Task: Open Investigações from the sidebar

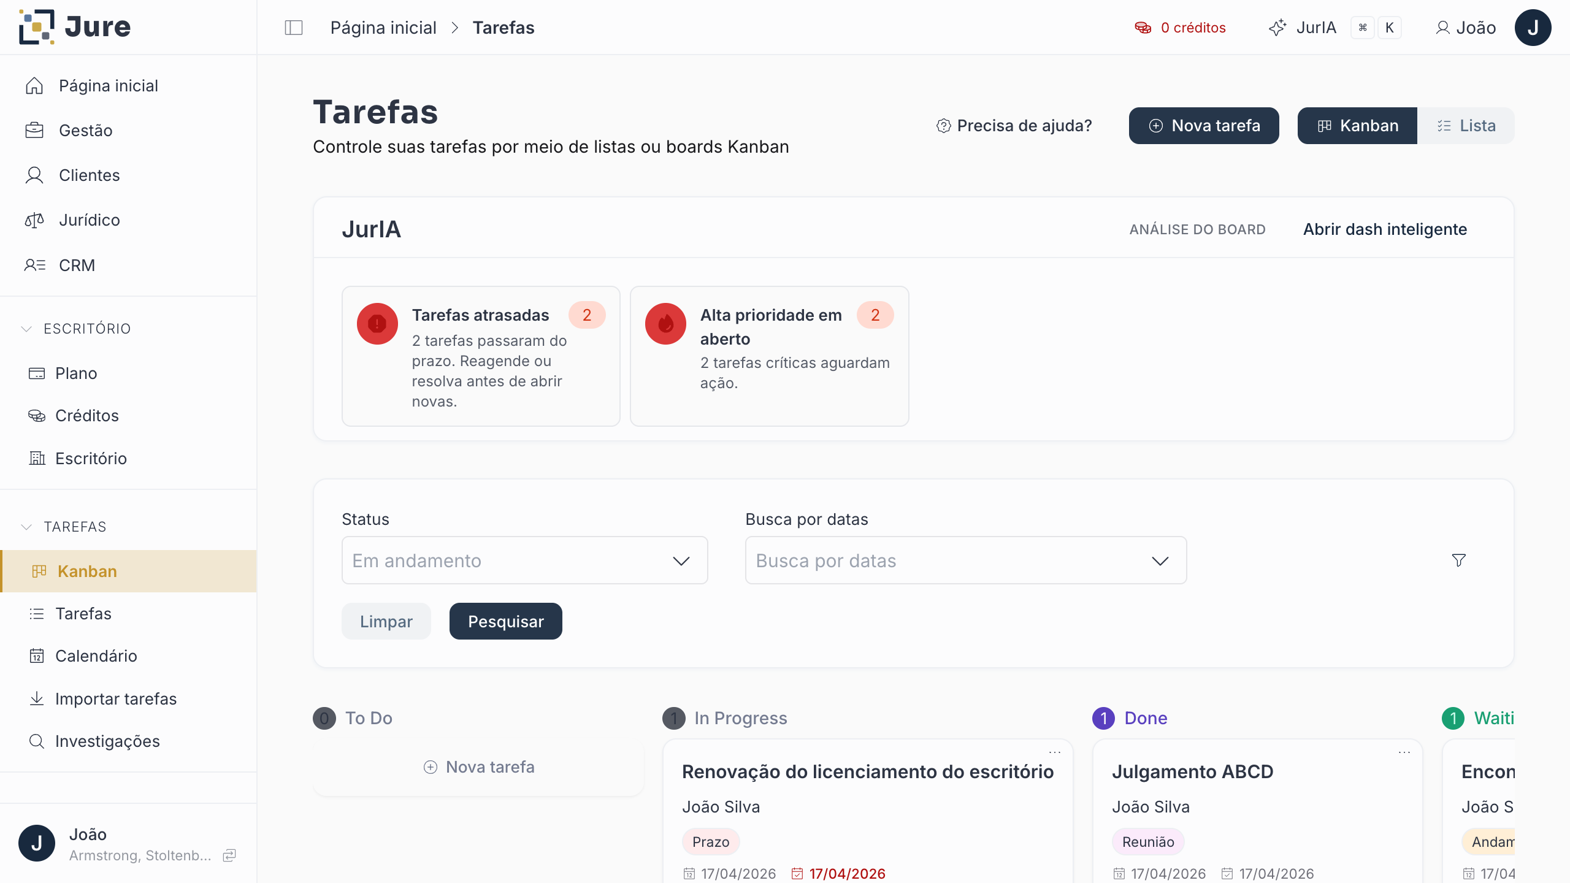Action: [128, 741]
